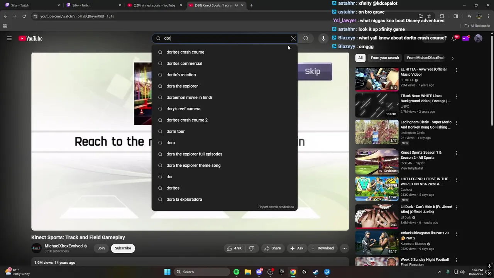Choose the 'doritos commercial' suggestion
The image size is (494, 278).
tap(225, 63)
